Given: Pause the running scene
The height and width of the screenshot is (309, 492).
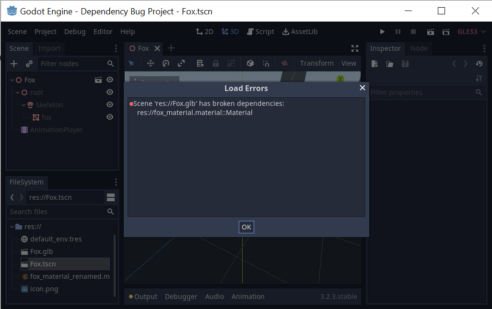Looking at the screenshot, I should click(x=398, y=32).
